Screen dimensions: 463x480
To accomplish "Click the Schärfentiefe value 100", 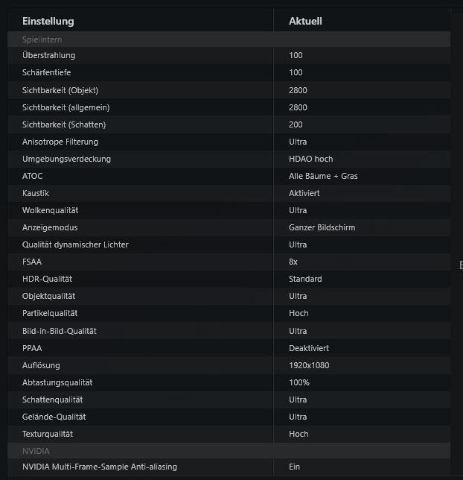I will pos(296,72).
